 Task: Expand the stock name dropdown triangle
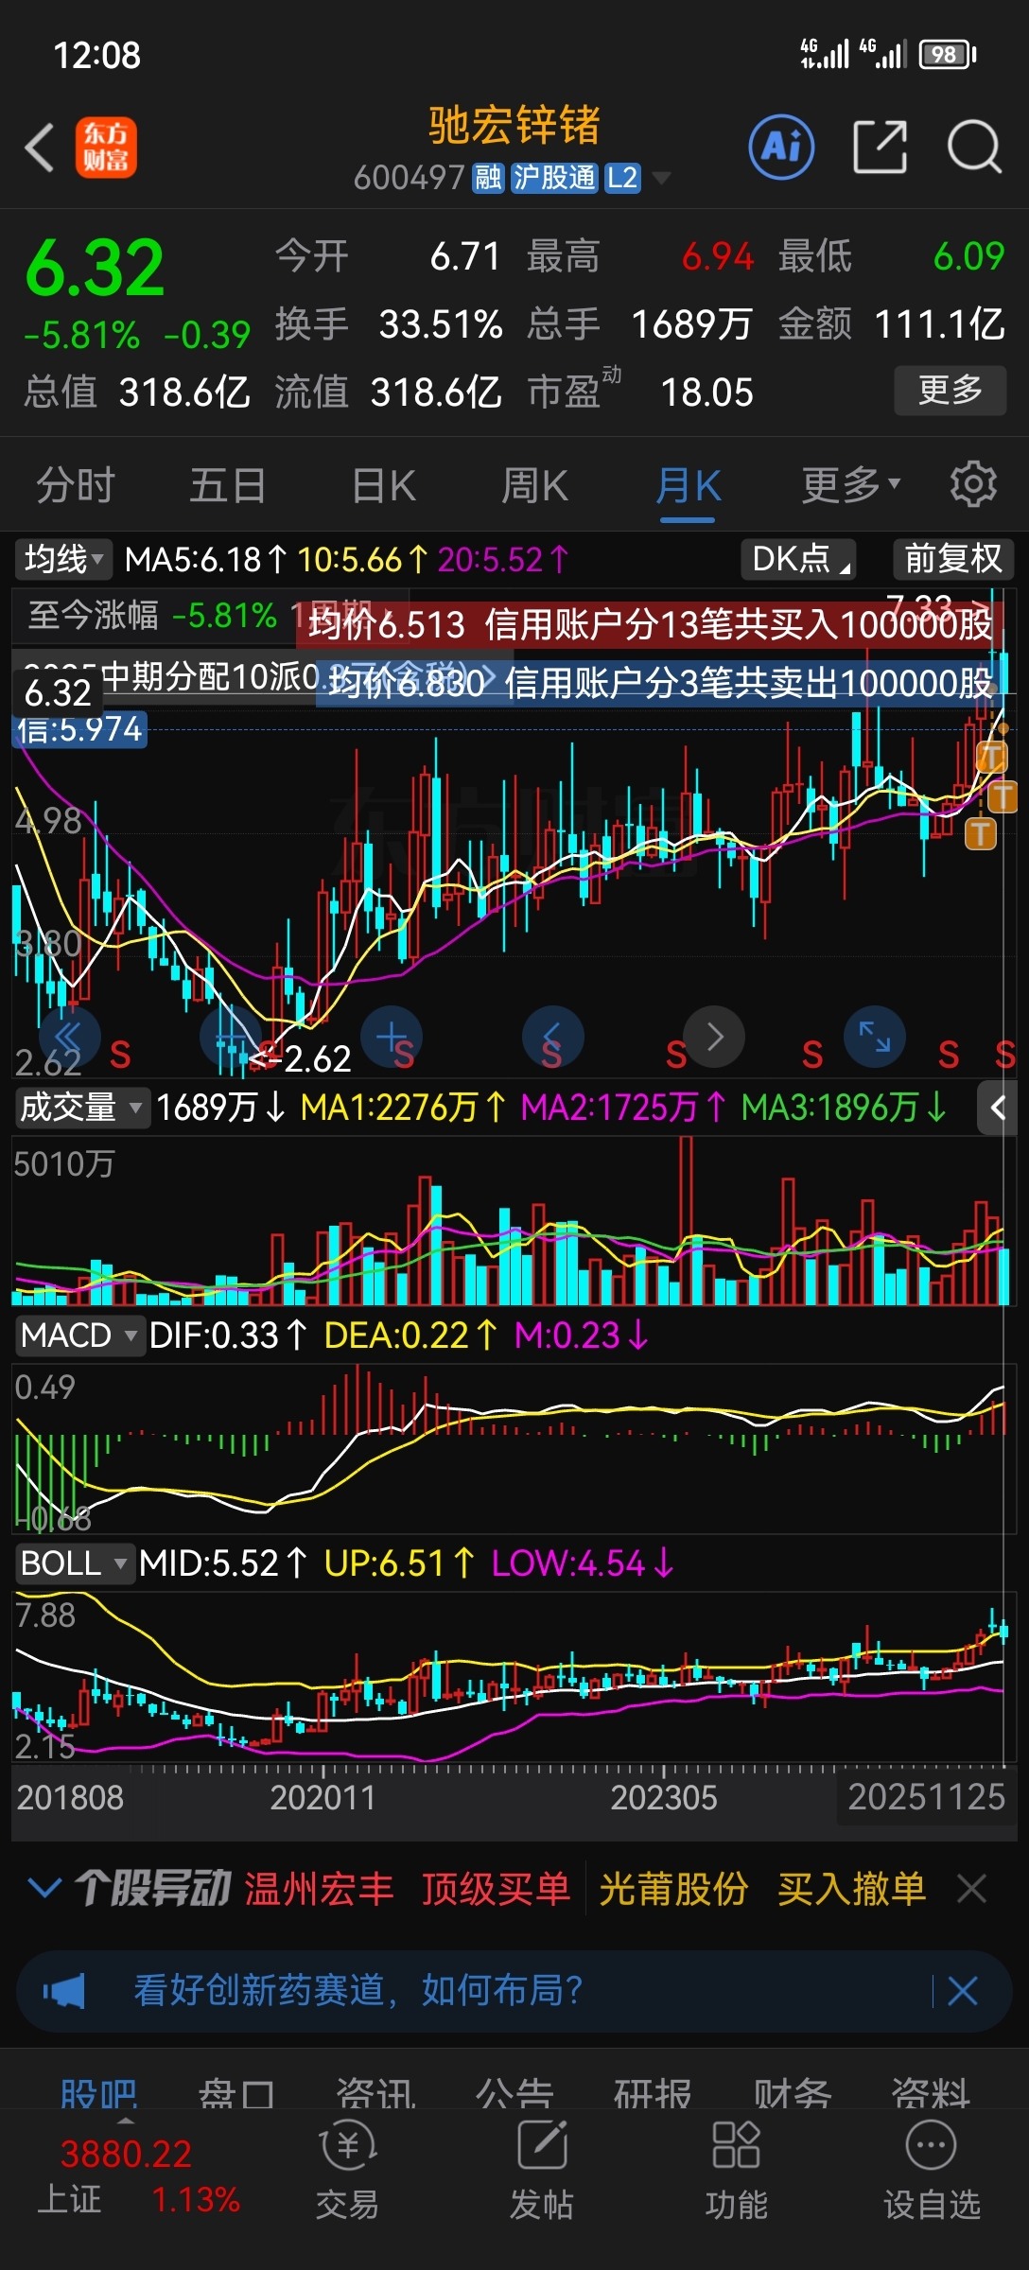pos(662,177)
